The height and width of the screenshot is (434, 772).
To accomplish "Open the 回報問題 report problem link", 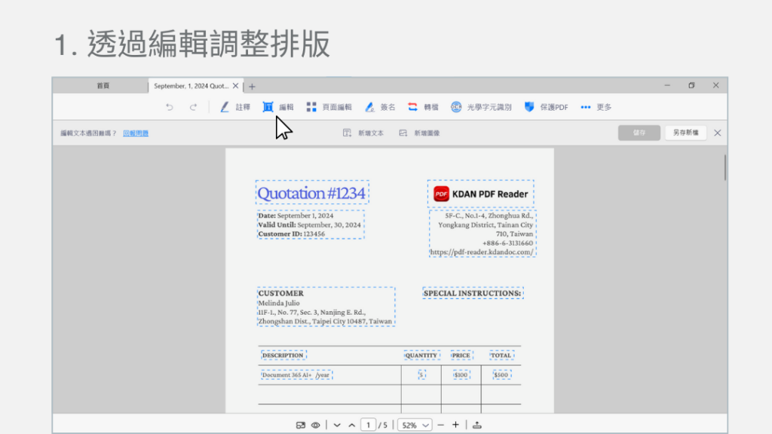I will [x=136, y=133].
